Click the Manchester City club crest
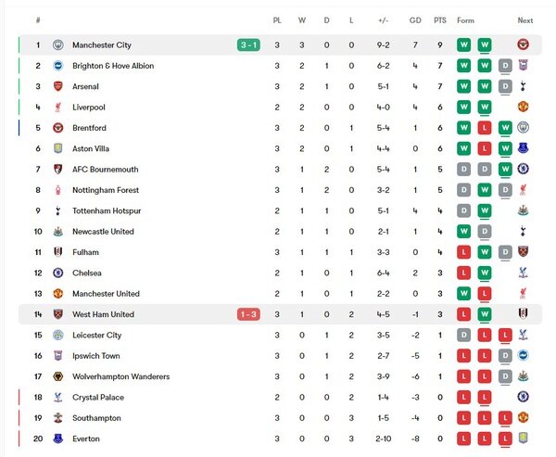Screen dimensions: 556x457 57,44
